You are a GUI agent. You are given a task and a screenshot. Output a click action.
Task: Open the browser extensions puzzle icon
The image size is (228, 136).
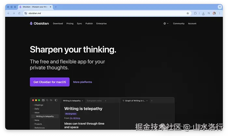click(195, 13)
